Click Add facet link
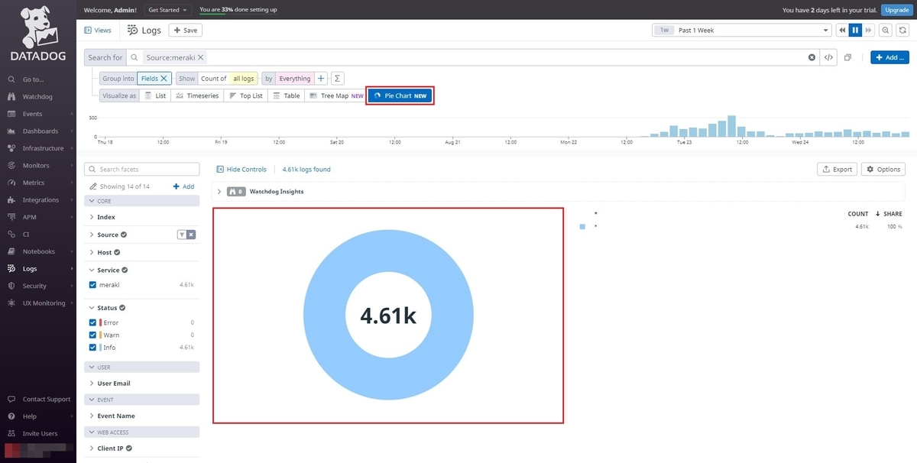Screen dimensions: 917x463 click(183, 186)
